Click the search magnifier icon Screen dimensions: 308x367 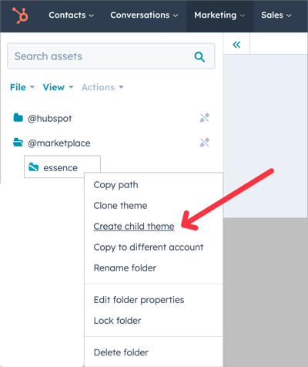pos(199,56)
